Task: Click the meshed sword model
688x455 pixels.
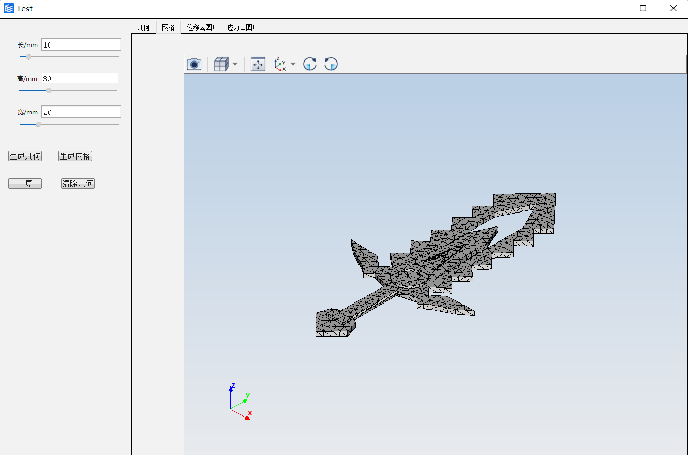Action: pyautogui.click(x=436, y=265)
